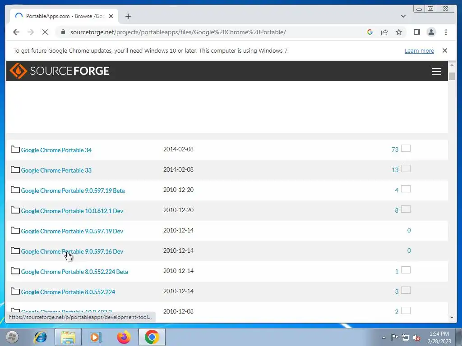Click date 2014-02-08 in Chrome Portable 33 row
This screenshot has height=346, width=462.
click(178, 169)
